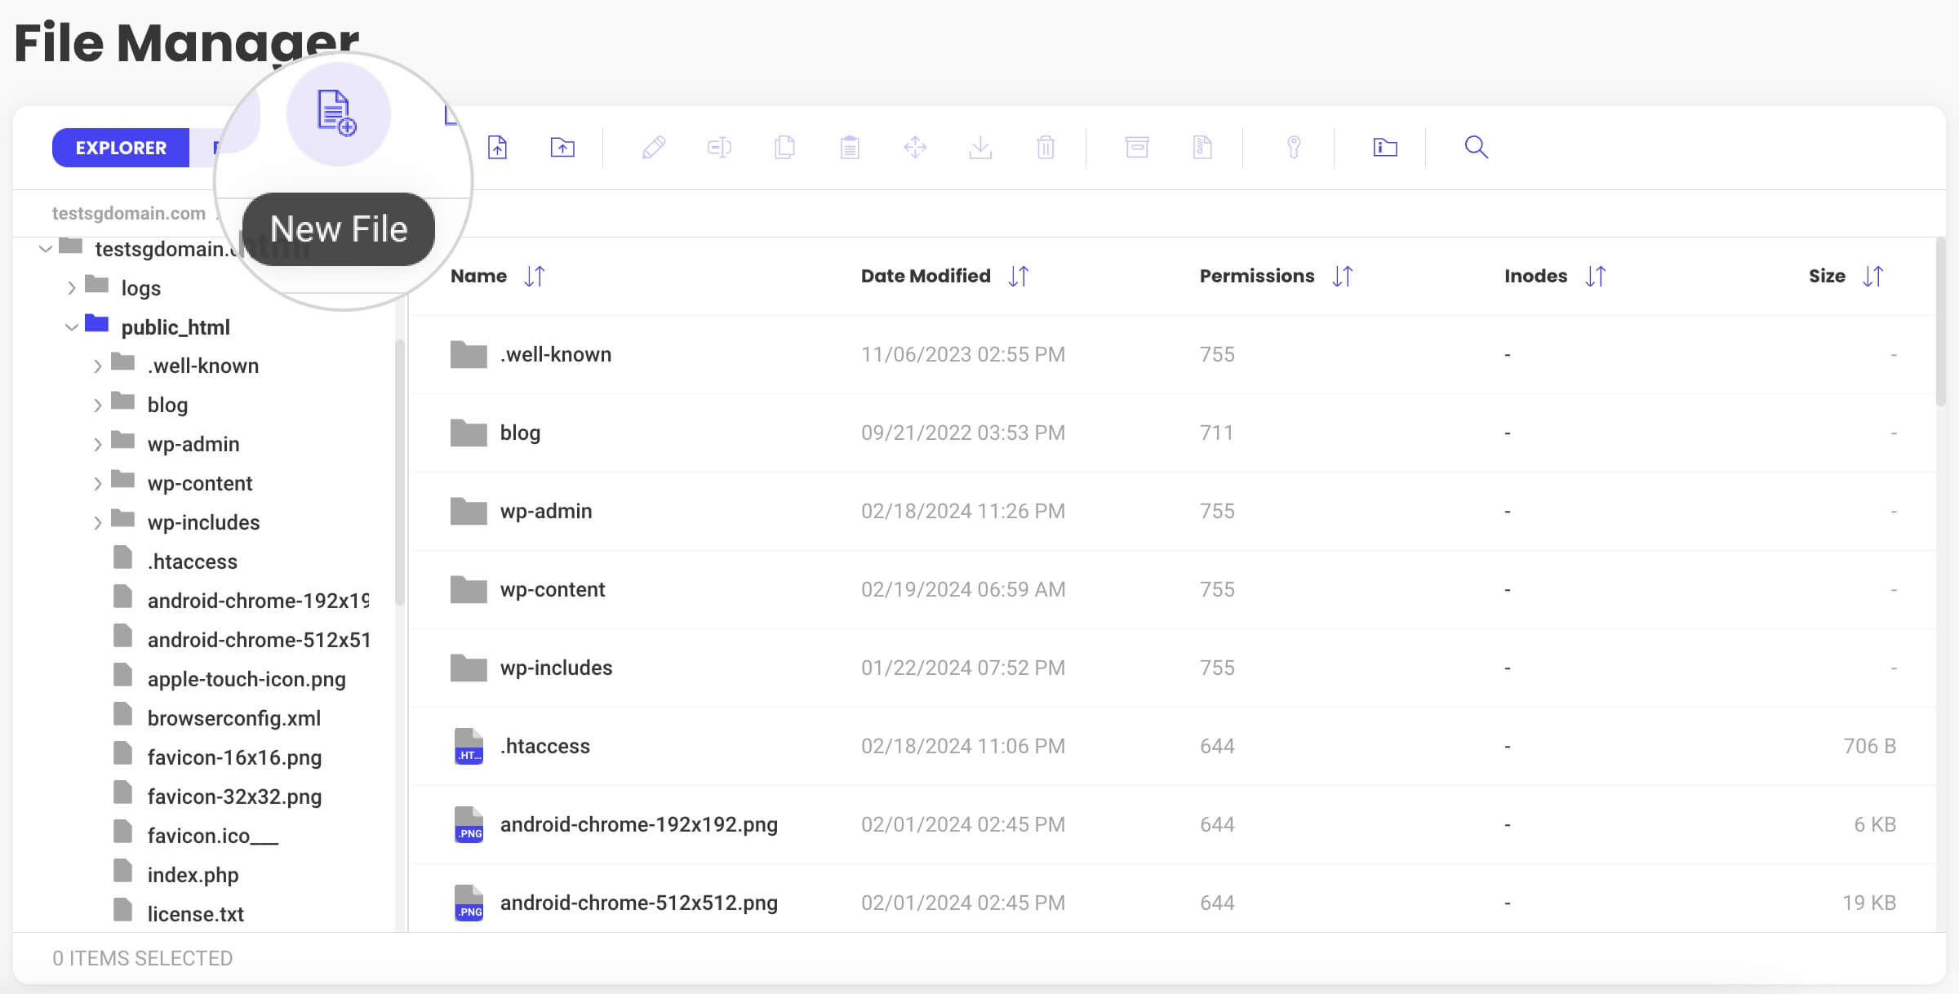Click the File Upload toolbar icon
This screenshot has height=994, width=1959.
(x=497, y=148)
